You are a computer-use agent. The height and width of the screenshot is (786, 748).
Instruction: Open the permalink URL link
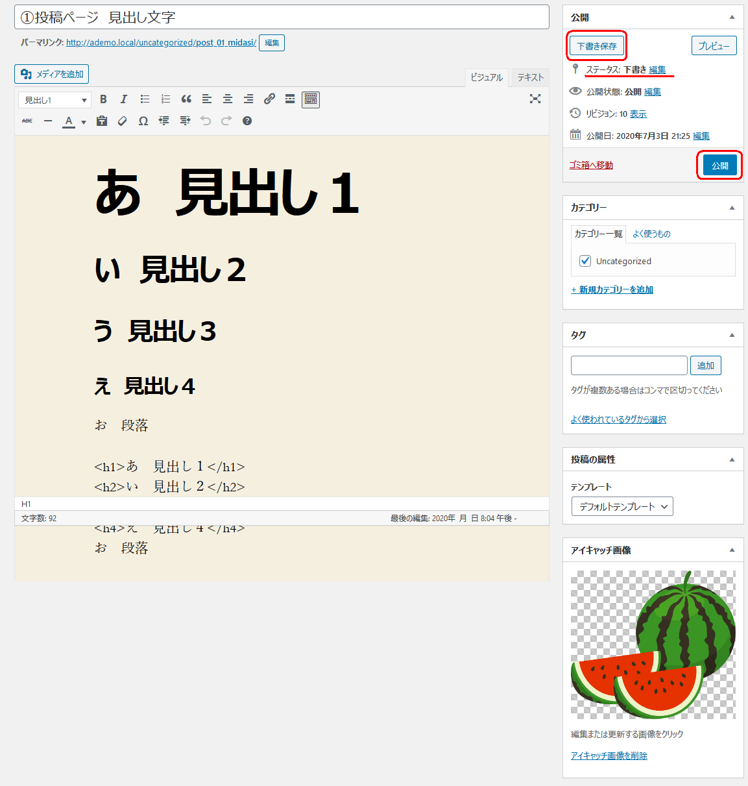(x=161, y=43)
